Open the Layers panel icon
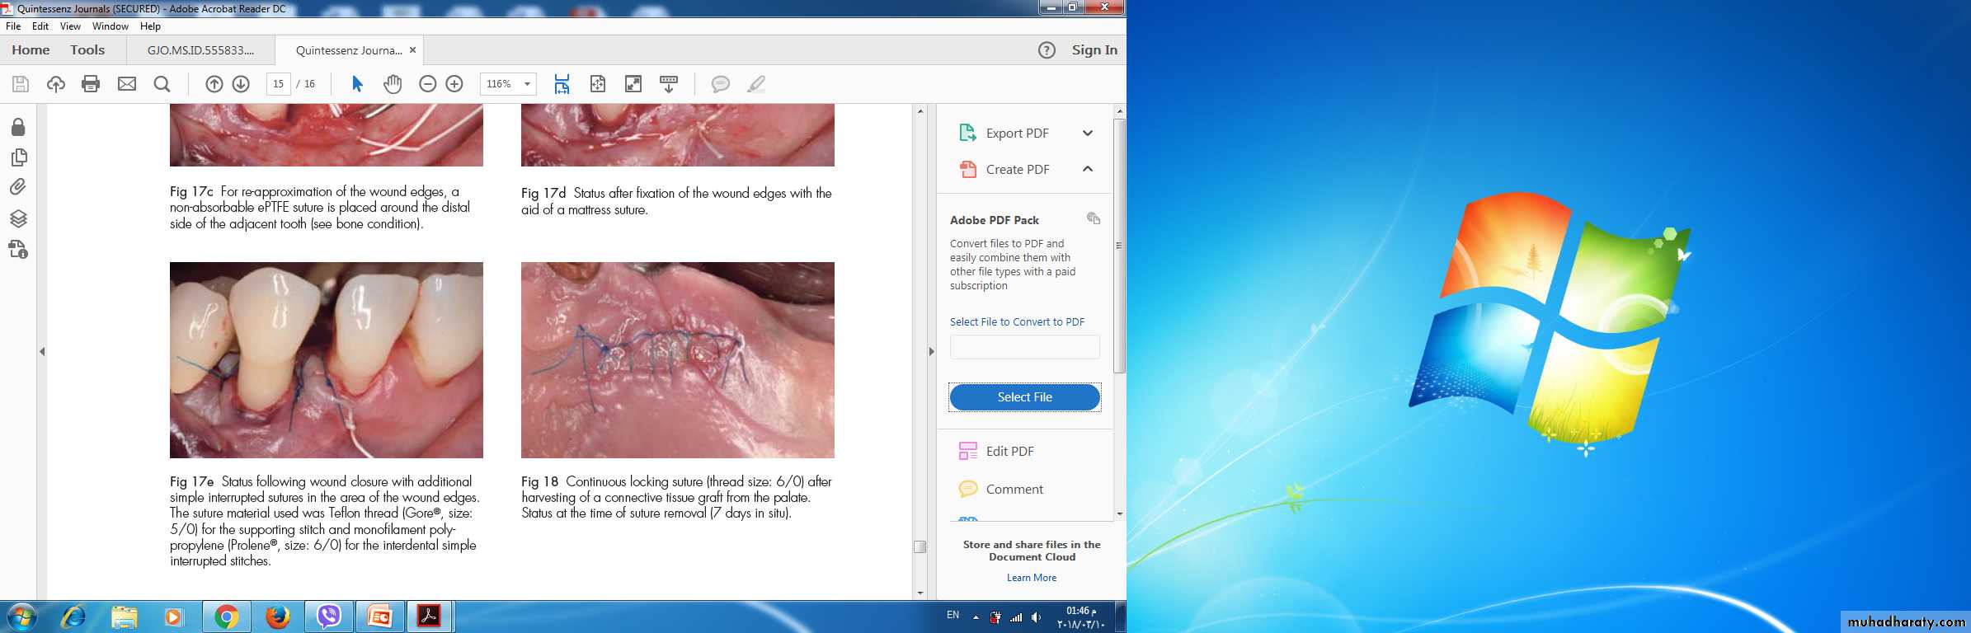Image resolution: width=1971 pixels, height=633 pixels. click(x=18, y=218)
